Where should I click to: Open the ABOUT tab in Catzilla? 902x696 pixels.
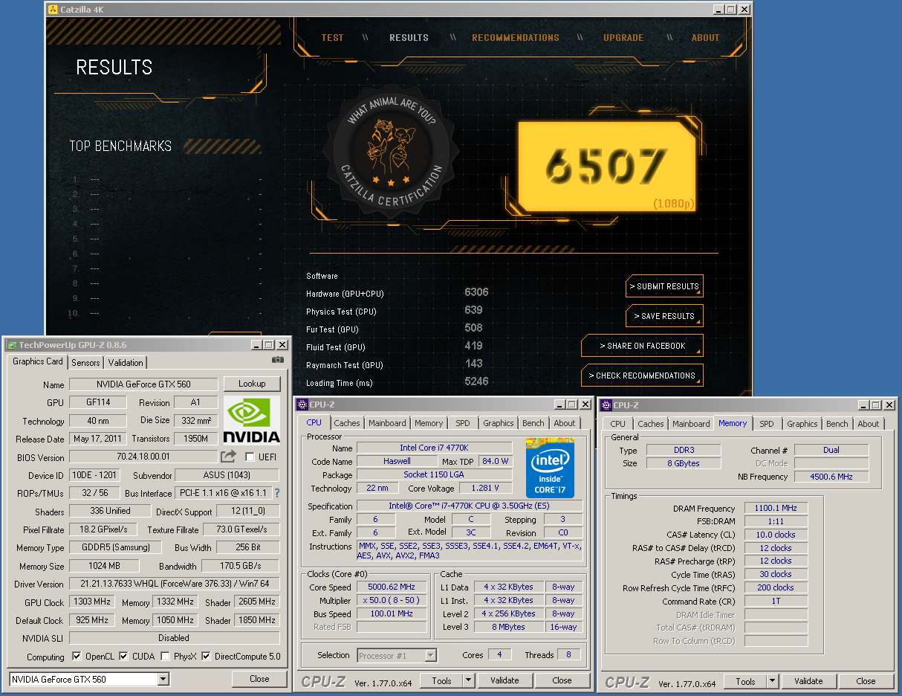706,37
